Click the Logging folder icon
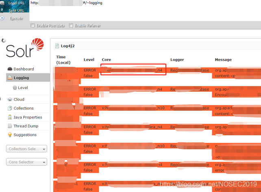 10,78
